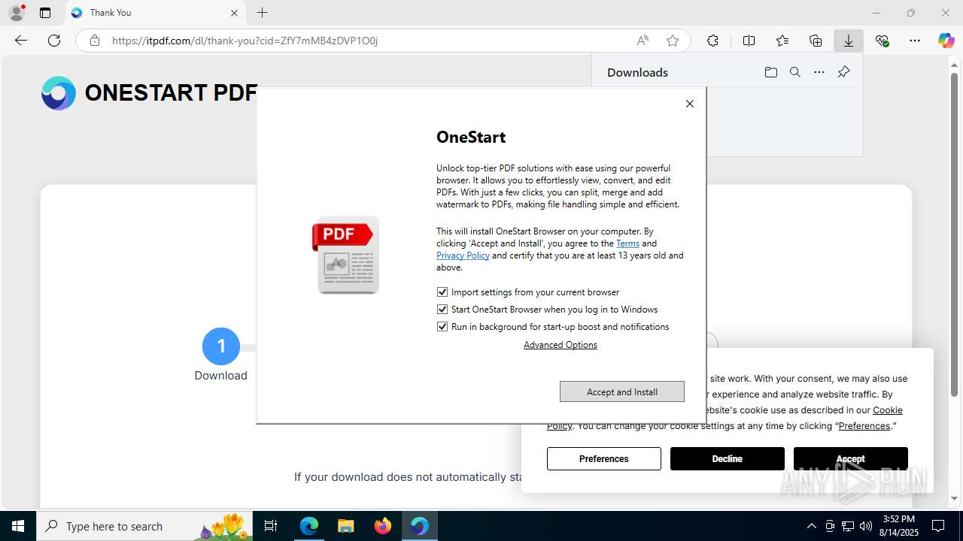Close the OneStart installer dialog

coord(690,104)
